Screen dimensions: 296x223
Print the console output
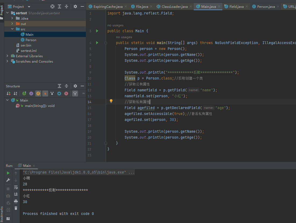coord(16,202)
